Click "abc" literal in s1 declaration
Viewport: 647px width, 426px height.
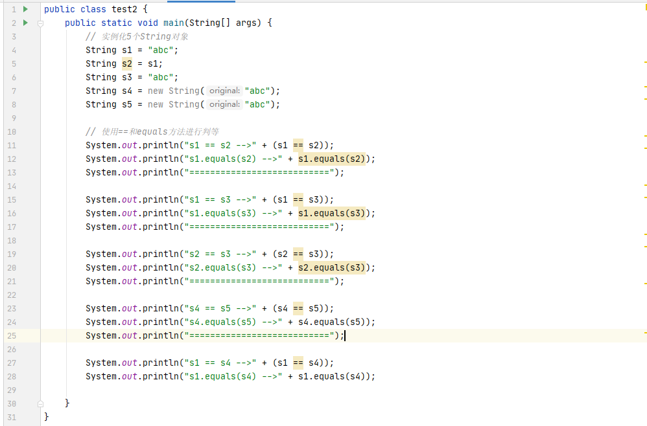161,50
